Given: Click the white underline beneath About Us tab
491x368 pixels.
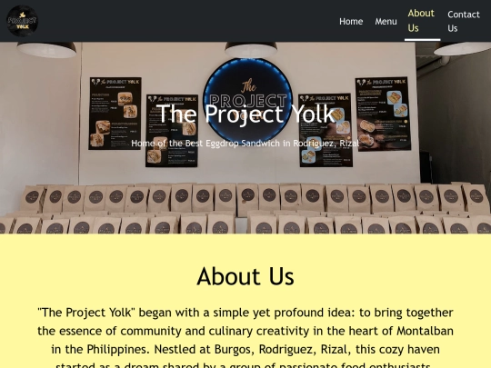Looking at the screenshot, I should point(423,40).
